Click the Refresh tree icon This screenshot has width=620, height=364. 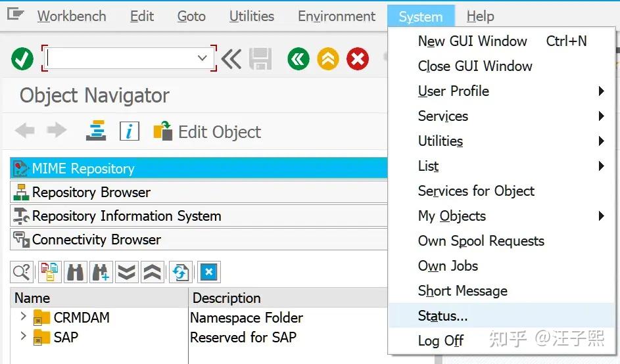pos(181,272)
